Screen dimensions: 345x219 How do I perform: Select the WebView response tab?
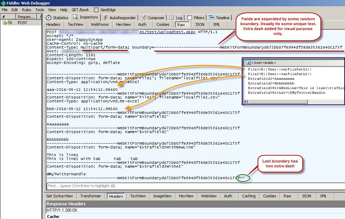pyautogui.click(x=209, y=196)
